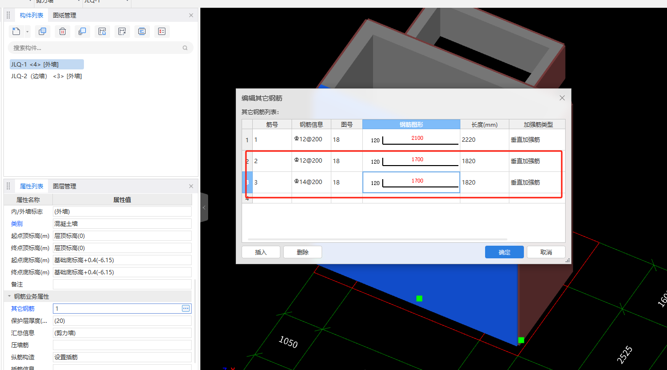Image resolution: width=667 pixels, height=370 pixels.
Task: Switch to the 图层管理 tab
Action: (x=65, y=186)
